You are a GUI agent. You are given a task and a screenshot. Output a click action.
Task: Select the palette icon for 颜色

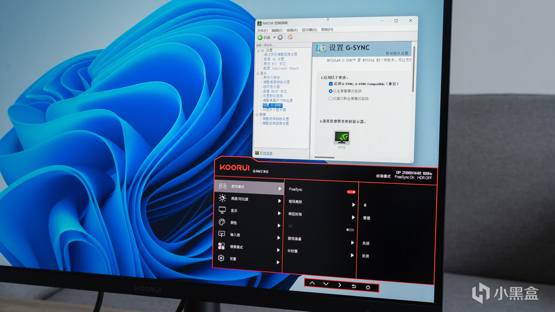222,222
